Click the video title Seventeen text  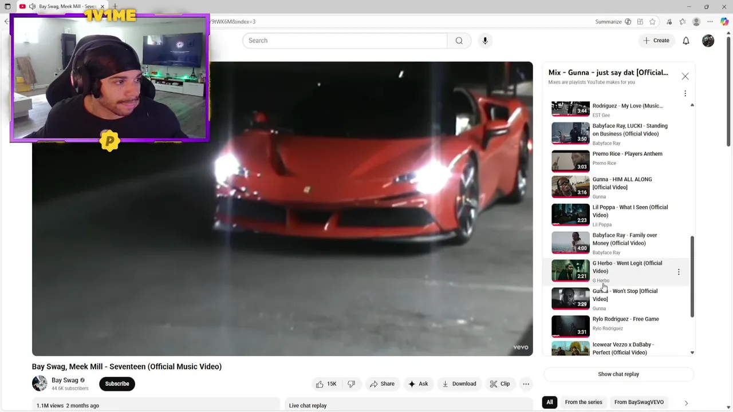point(127,367)
